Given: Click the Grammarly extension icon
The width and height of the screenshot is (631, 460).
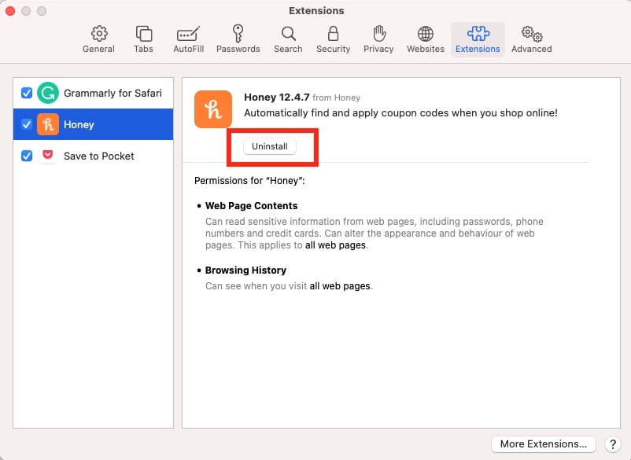Looking at the screenshot, I should [x=48, y=93].
